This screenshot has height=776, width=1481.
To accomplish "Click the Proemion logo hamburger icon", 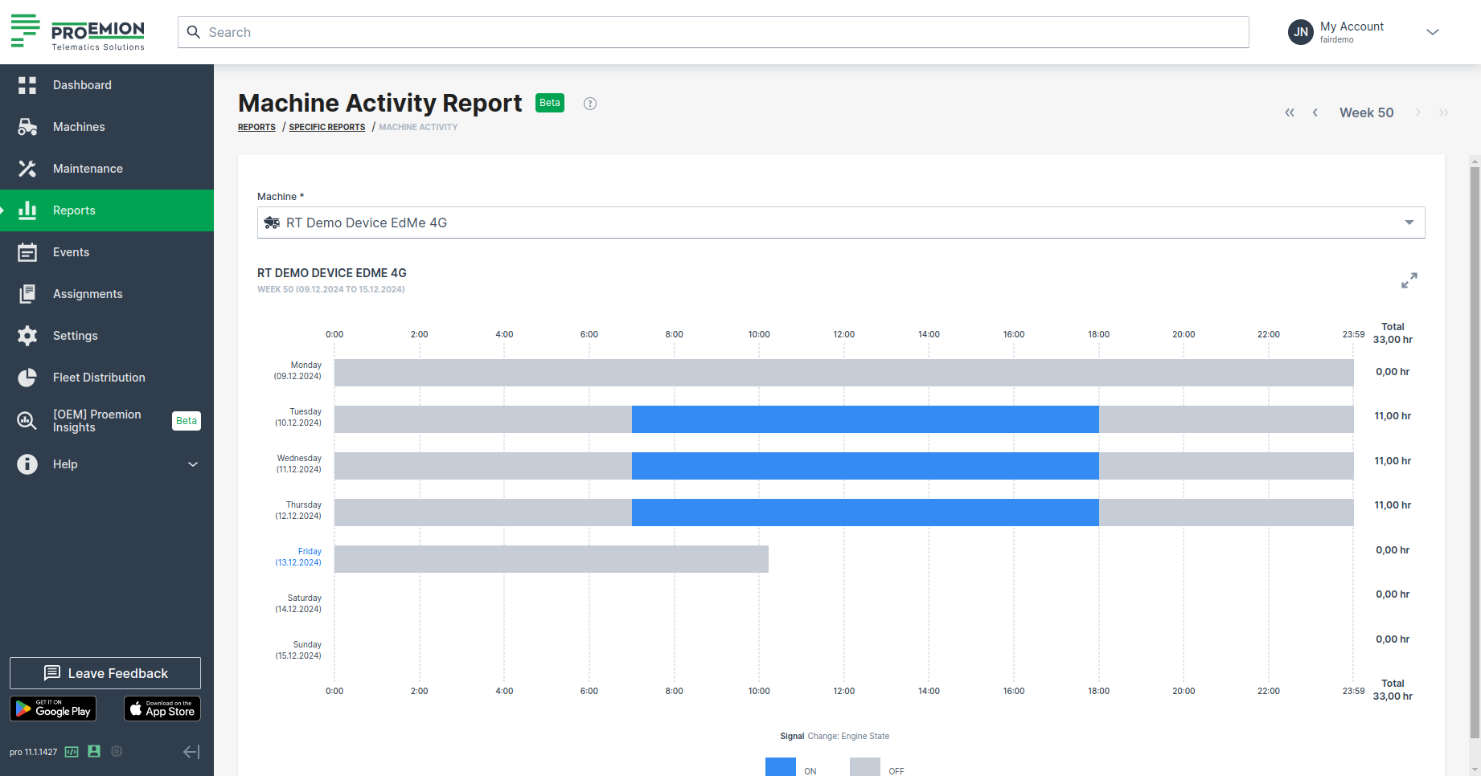I will coord(25,31).
